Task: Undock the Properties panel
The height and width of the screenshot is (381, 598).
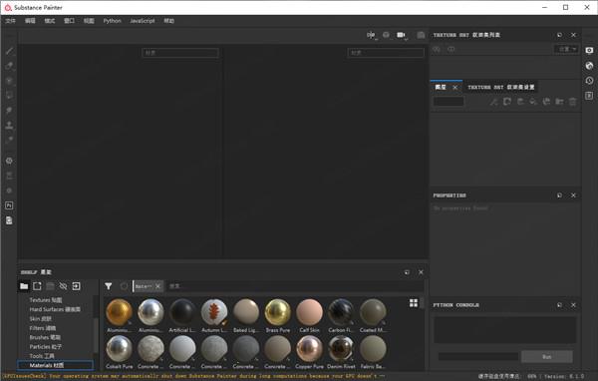Action: 559,195
